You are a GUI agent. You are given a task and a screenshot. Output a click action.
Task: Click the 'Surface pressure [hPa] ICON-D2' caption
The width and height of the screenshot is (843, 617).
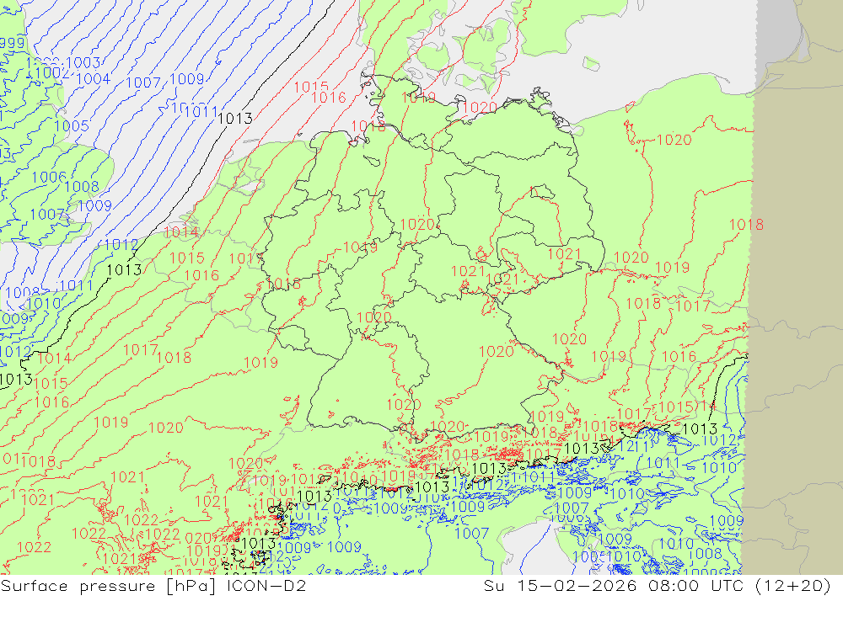click(153, 586)
